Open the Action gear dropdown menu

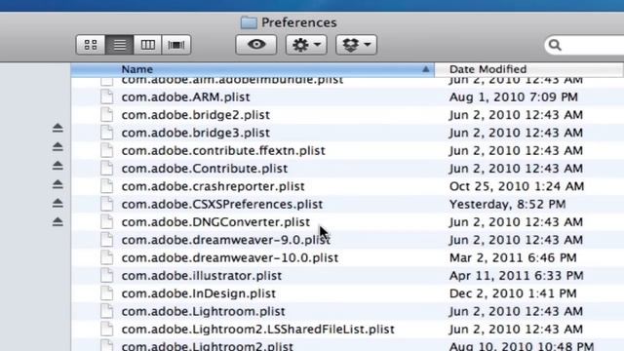306,45
